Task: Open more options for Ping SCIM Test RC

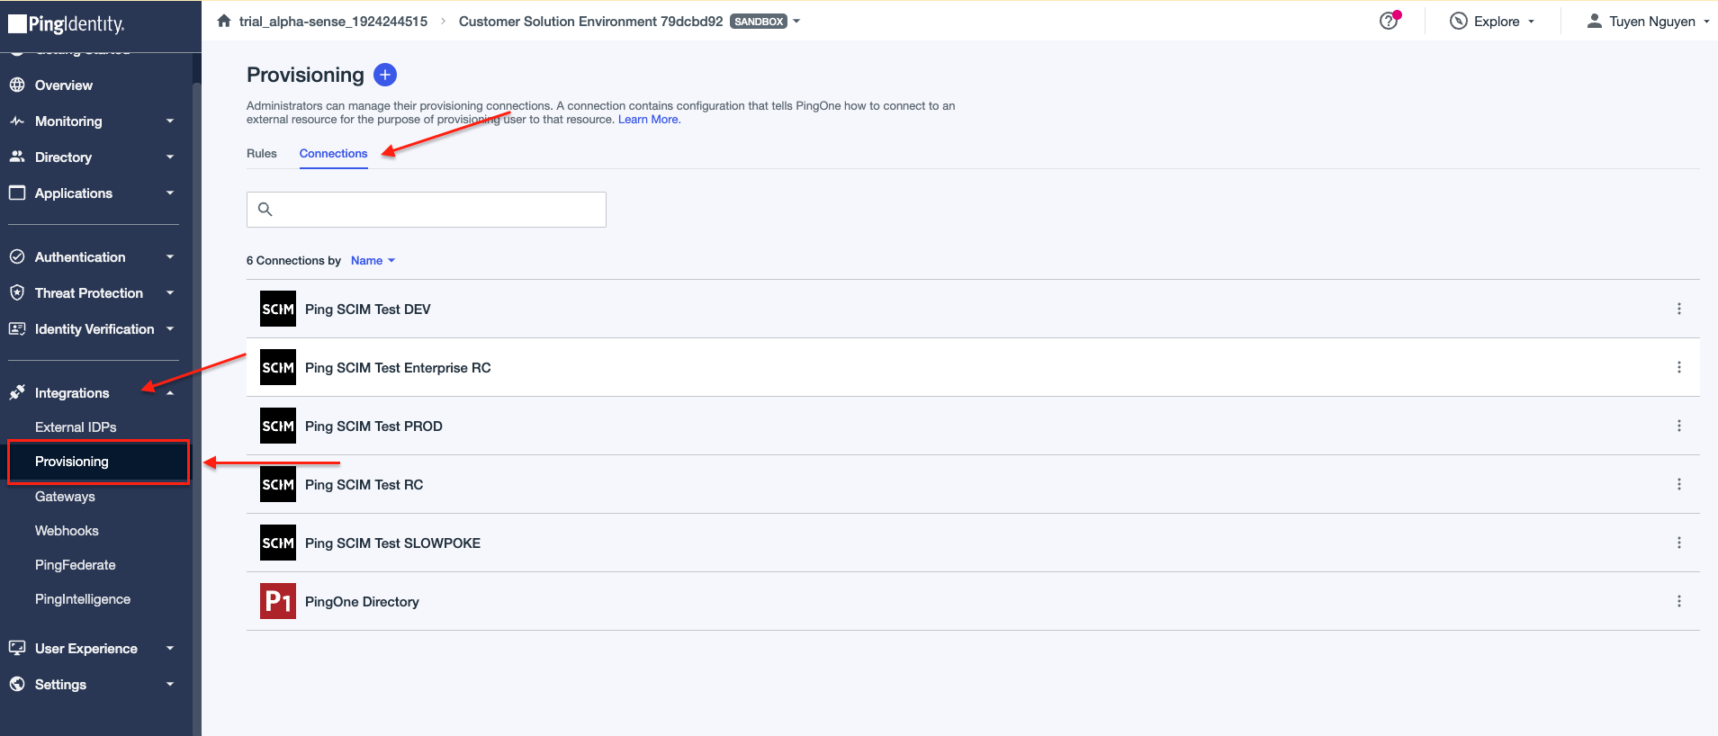Action: 1679,484
